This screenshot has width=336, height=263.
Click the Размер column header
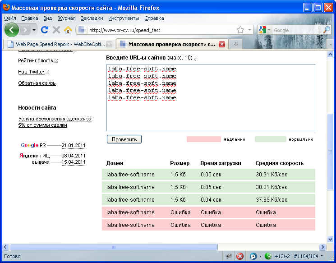click(180, 163)
